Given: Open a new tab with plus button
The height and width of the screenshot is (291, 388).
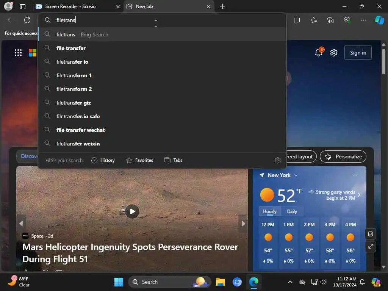Looking at the screenshot, I should point(222,6).
